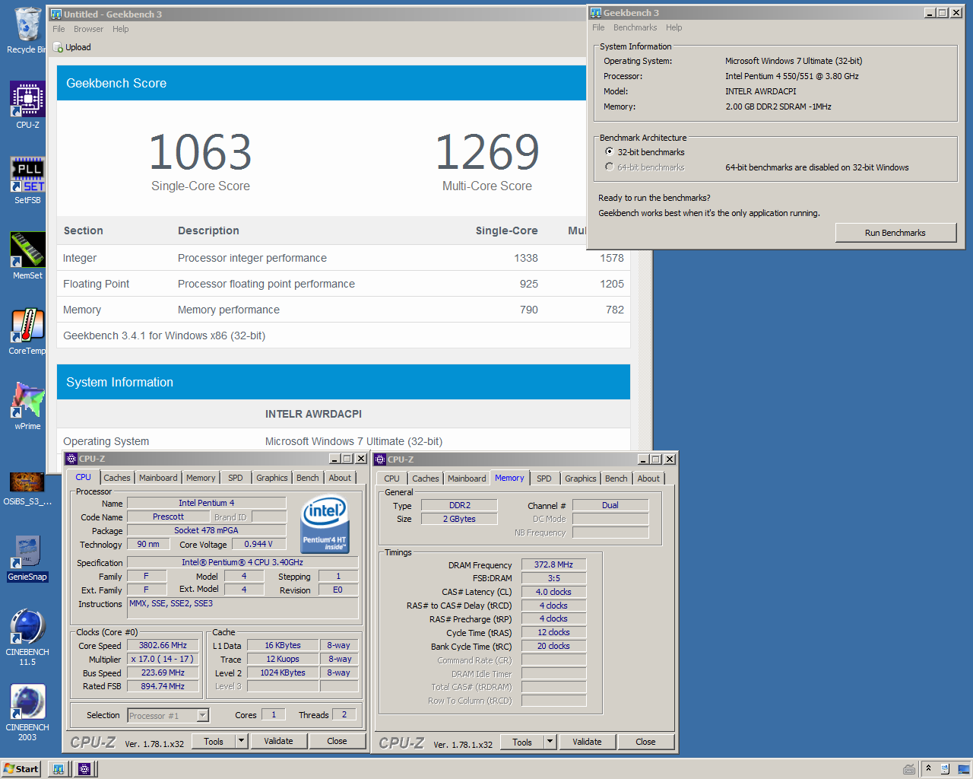
Task: Launch CINEBENCH 11.5 from the desktop
Action: (27, 638)
